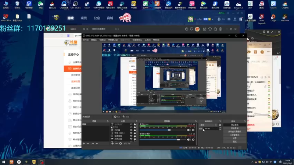The height and width of the screenshot is (165, 294).
Task: Open the 渐变 transition type dropdown
Action: [208, 125]
